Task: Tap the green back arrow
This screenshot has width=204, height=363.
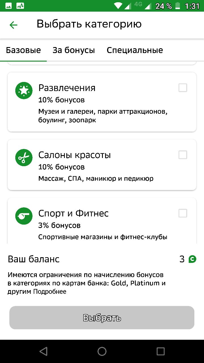Action: point(14,25)
